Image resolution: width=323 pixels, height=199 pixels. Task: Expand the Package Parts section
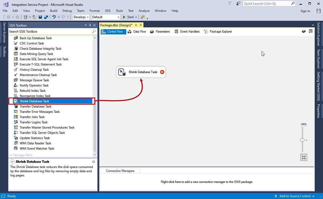pyautogui.click(x=11, y=155)
